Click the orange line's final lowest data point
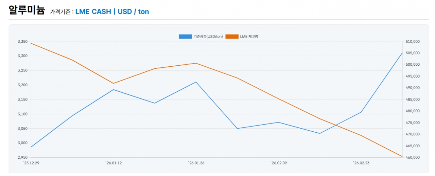Viewport: 435px width, 176px height. [x=402, y=156]
